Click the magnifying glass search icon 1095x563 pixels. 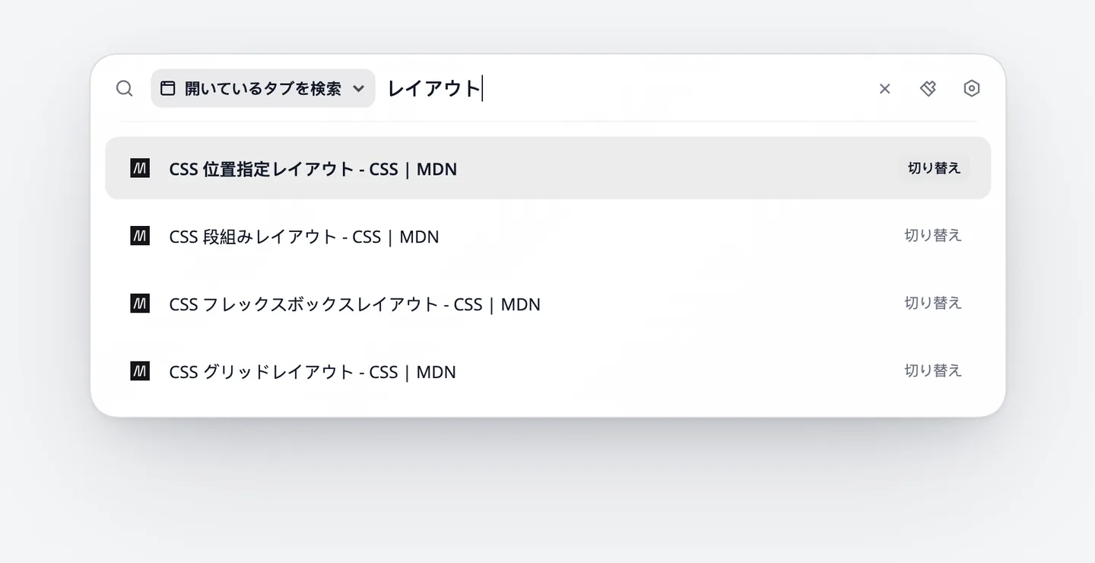tap(125, 88)
